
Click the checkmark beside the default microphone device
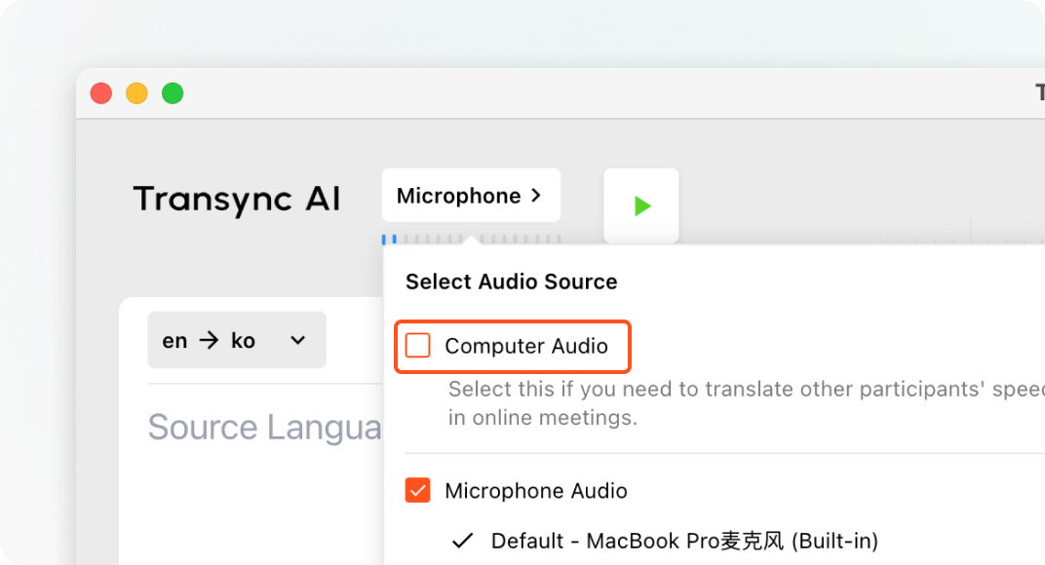pyautogui.click(x=462, y=541)
